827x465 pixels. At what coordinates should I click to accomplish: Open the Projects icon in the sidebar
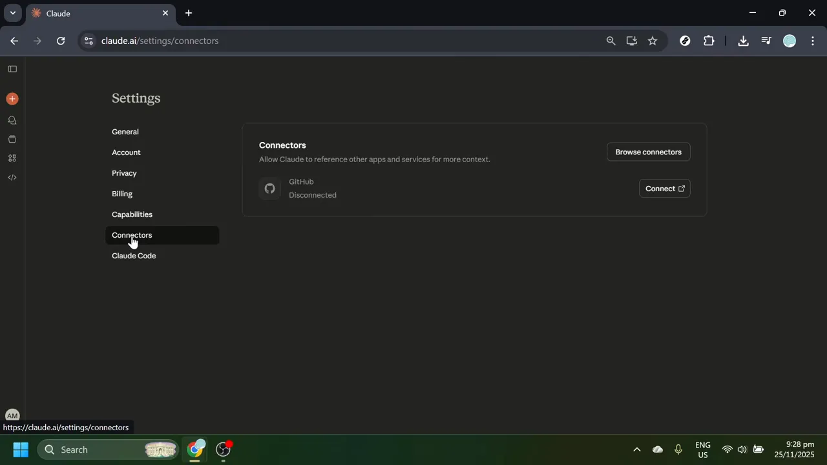point(12,139)
